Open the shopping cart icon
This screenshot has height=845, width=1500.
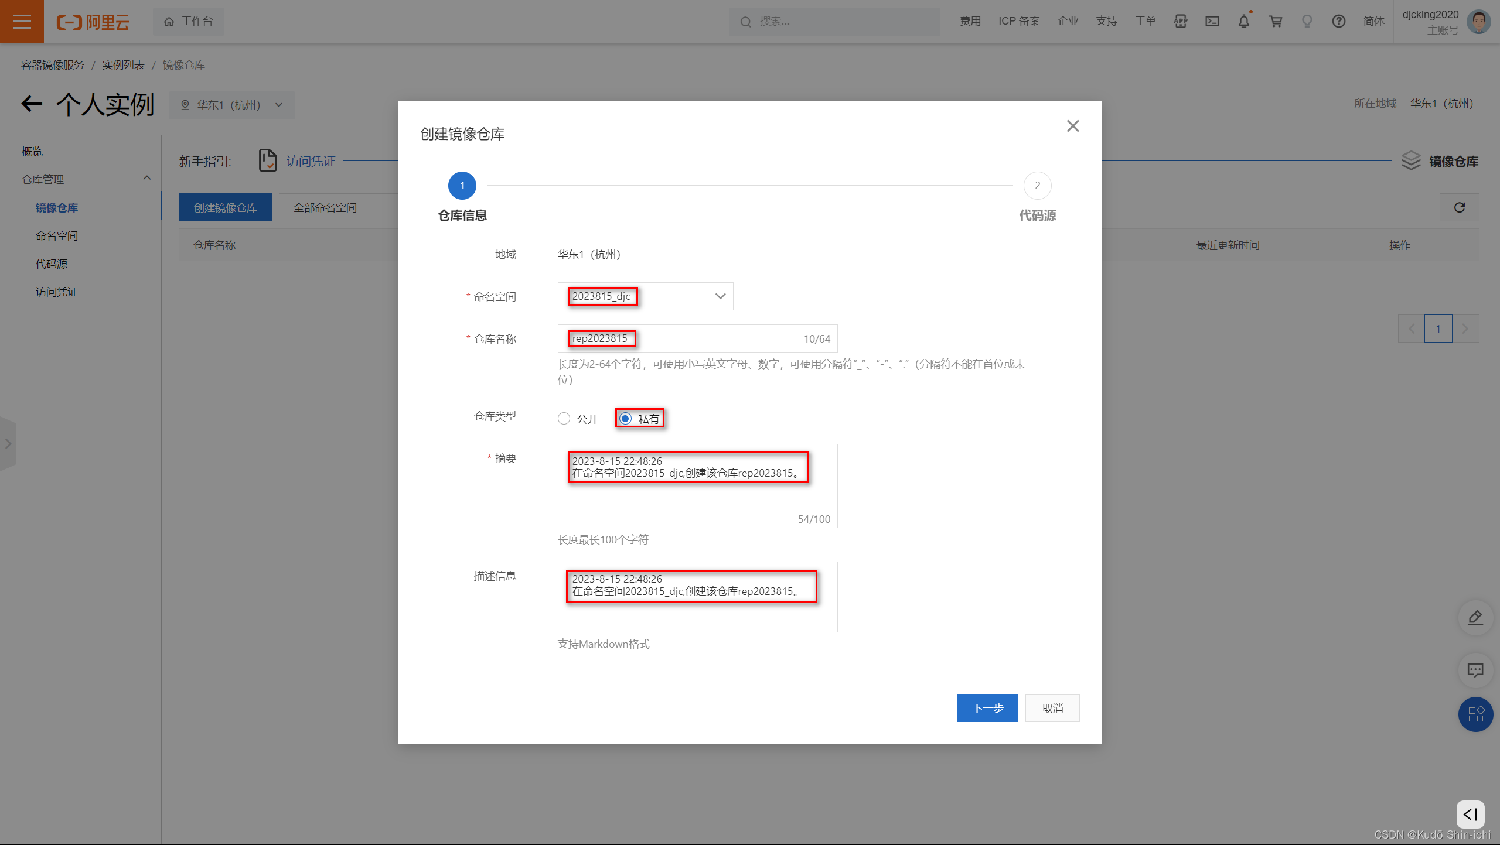[x=1275, y=22]
